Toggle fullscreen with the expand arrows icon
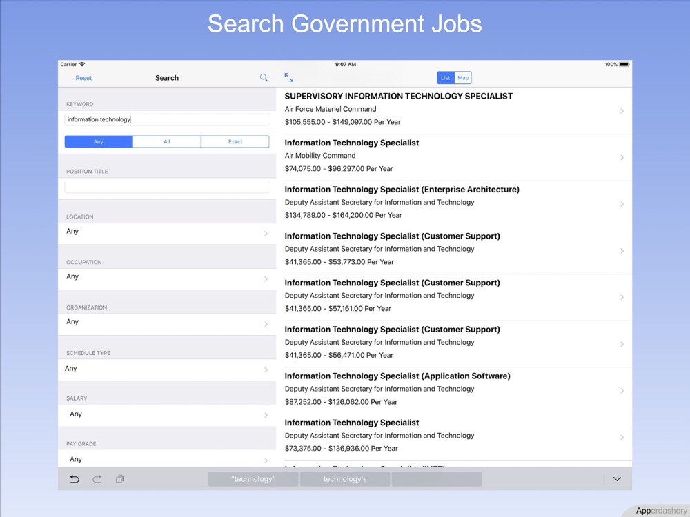The width and height of the screenshot is (690, 517). point(288,77)
